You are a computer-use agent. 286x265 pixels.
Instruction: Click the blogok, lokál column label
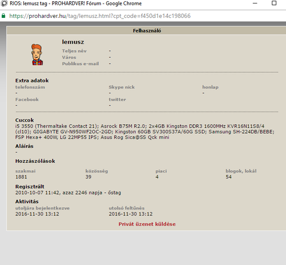241,171
